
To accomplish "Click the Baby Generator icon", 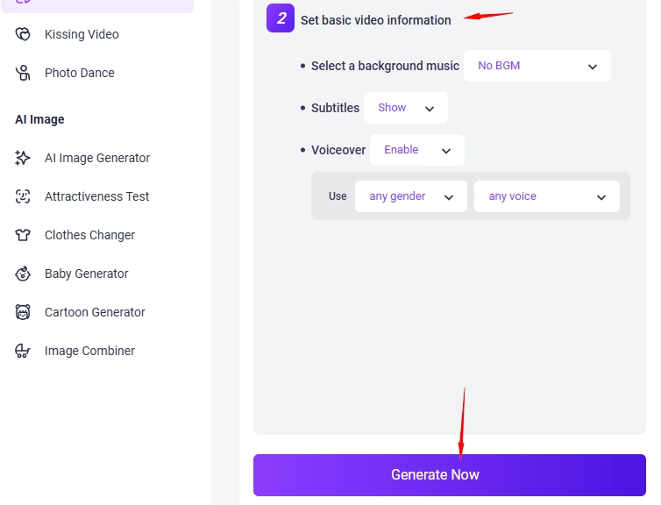I will (24, 274).
